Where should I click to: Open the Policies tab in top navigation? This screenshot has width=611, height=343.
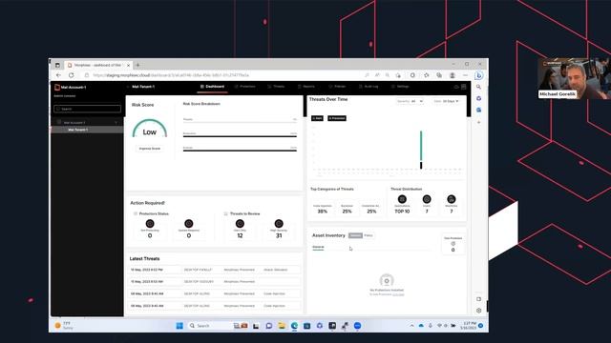[x=337, y=87]
